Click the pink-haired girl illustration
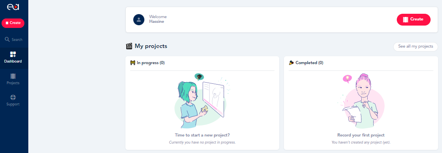The height and width of the screenshot is (153, 442). click(361, 101)
